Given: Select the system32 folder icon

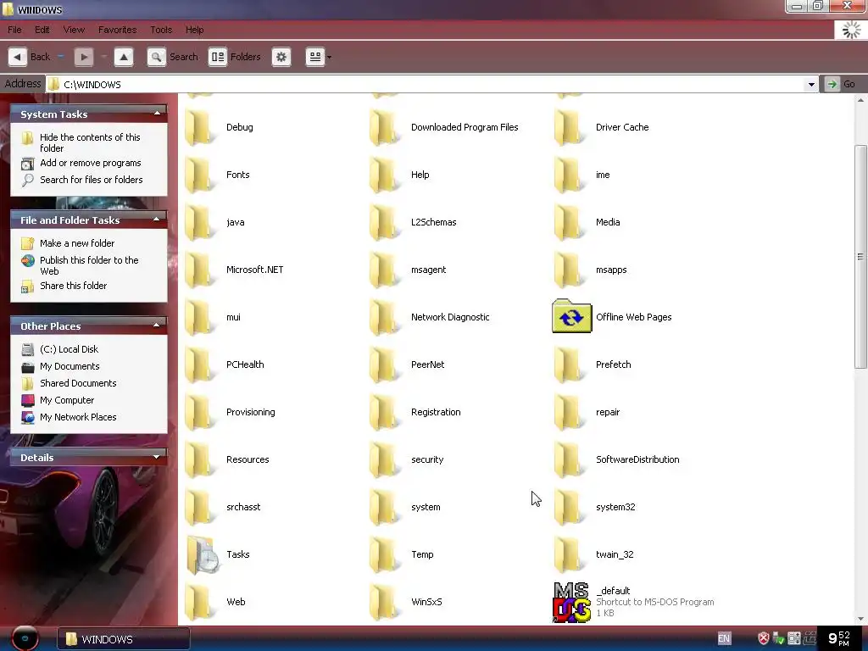Looking at the screenshot, I should (x=569, y=507).
